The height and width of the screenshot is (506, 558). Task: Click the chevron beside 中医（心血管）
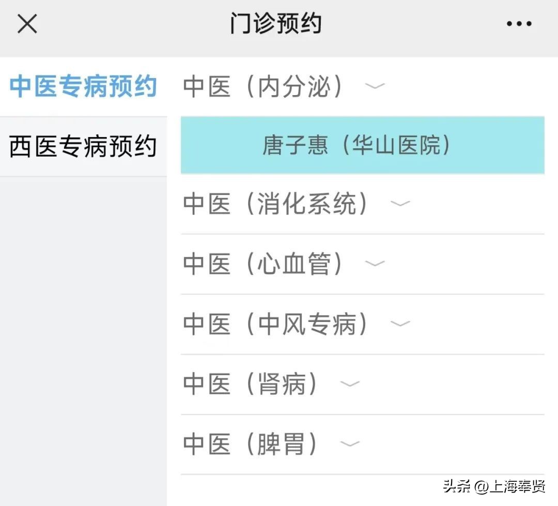pos(376,265)
